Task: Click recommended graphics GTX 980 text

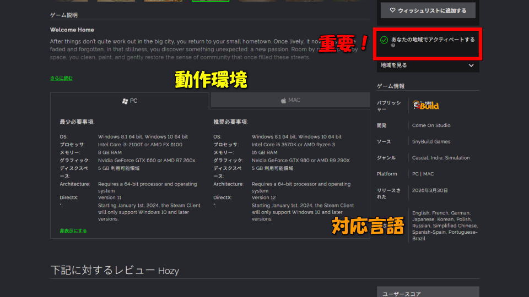Action: coord(301,160)
